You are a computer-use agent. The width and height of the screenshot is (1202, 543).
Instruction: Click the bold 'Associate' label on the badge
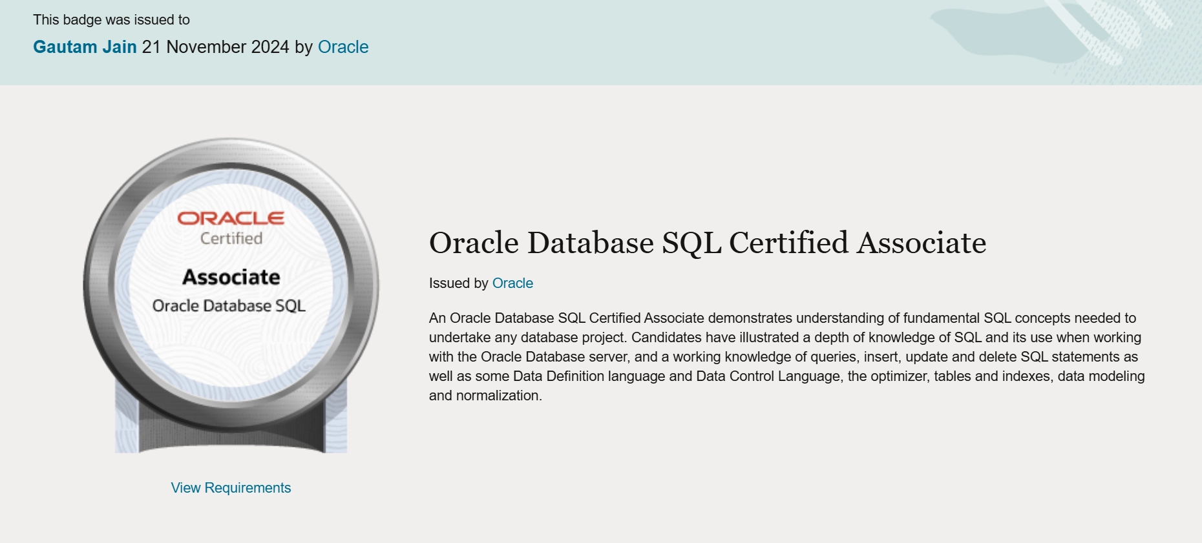pos(231,277)
